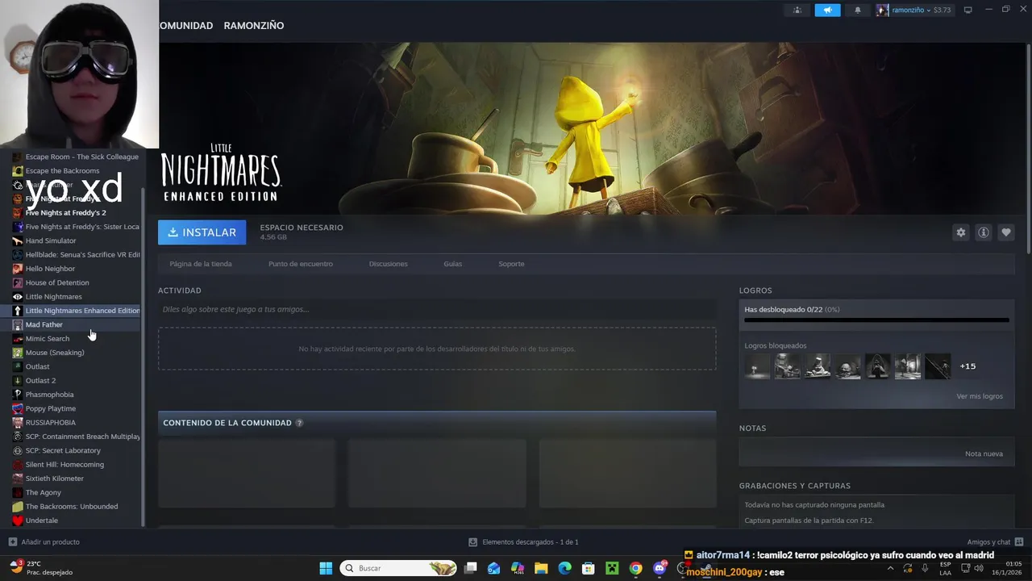Open the game settings gear icon

pyautogui.click(x=961, y=232)
